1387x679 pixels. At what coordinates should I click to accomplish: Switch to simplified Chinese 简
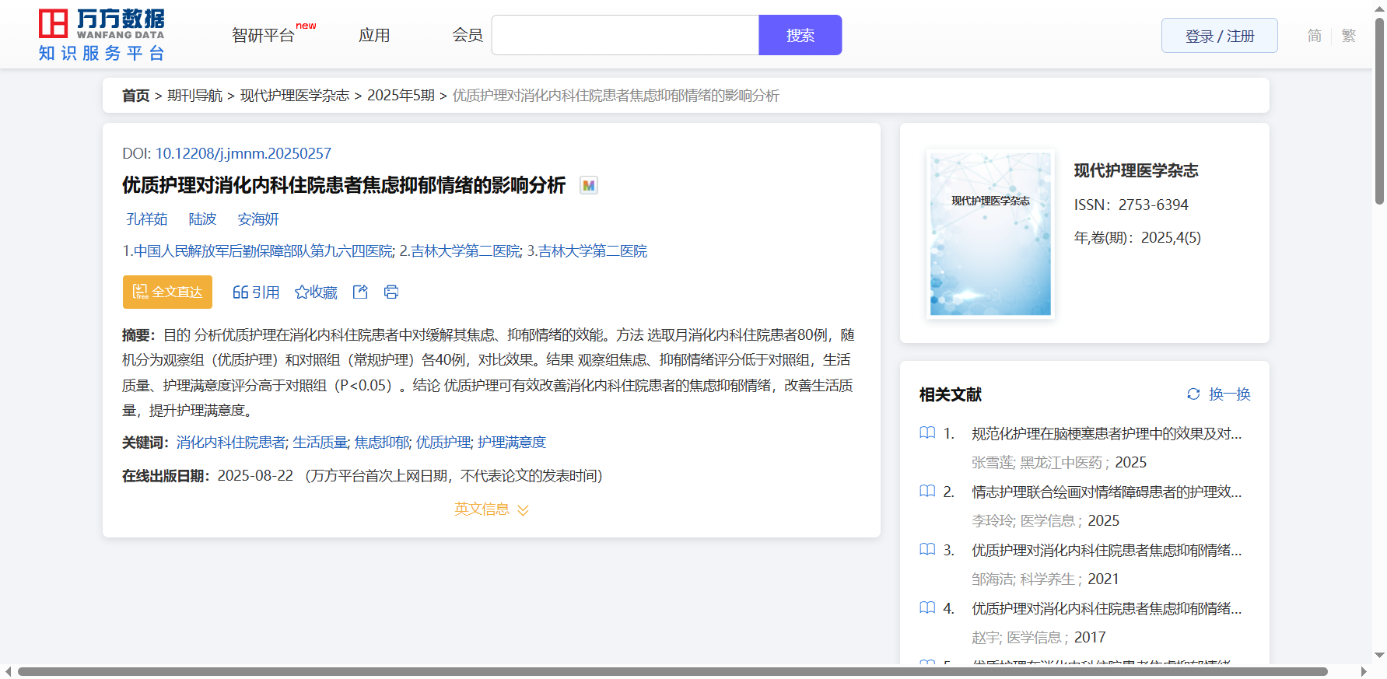click(1314, 36)
